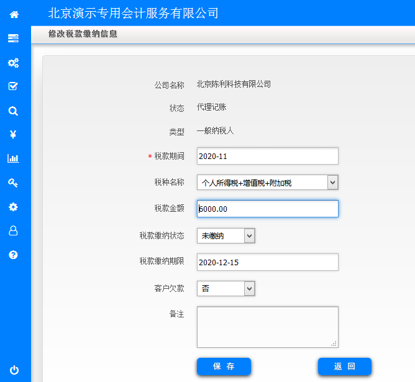Click inside the 备注 text area

pyautogui.click(x=268, y=327)
